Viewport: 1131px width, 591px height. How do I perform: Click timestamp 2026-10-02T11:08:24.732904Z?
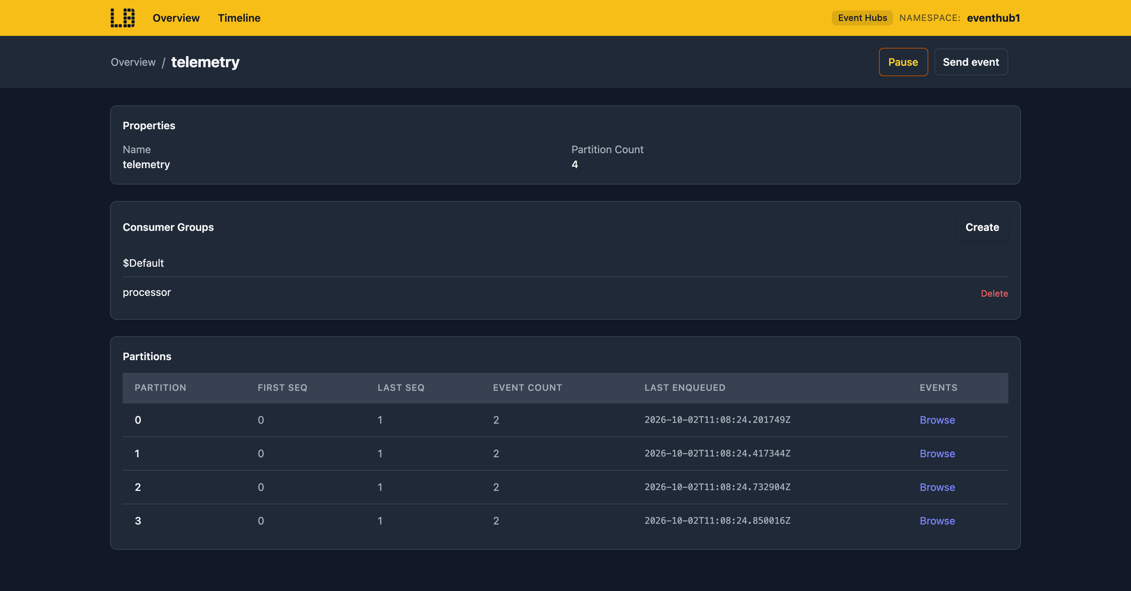pyautogui.click(x=717, y=487)
